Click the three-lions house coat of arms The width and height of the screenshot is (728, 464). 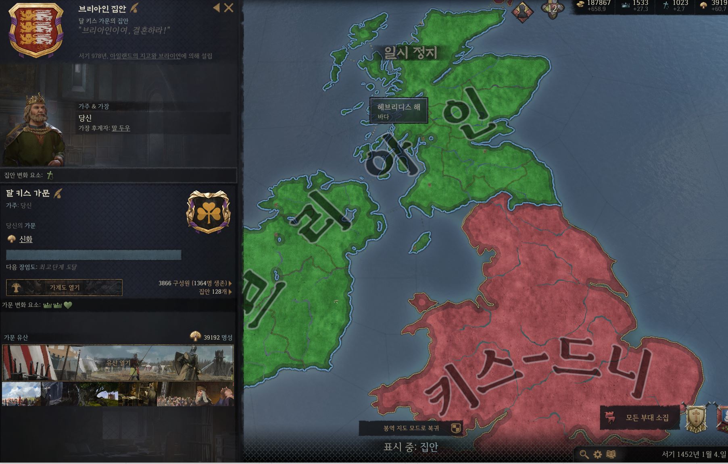pyautogui.click(x=36, y=30)
